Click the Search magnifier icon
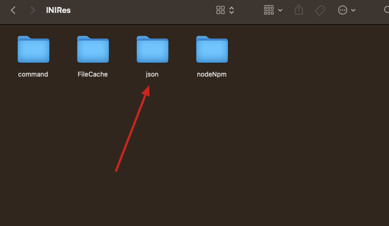This screenshot has width=389, height=226. pos(386,10)
